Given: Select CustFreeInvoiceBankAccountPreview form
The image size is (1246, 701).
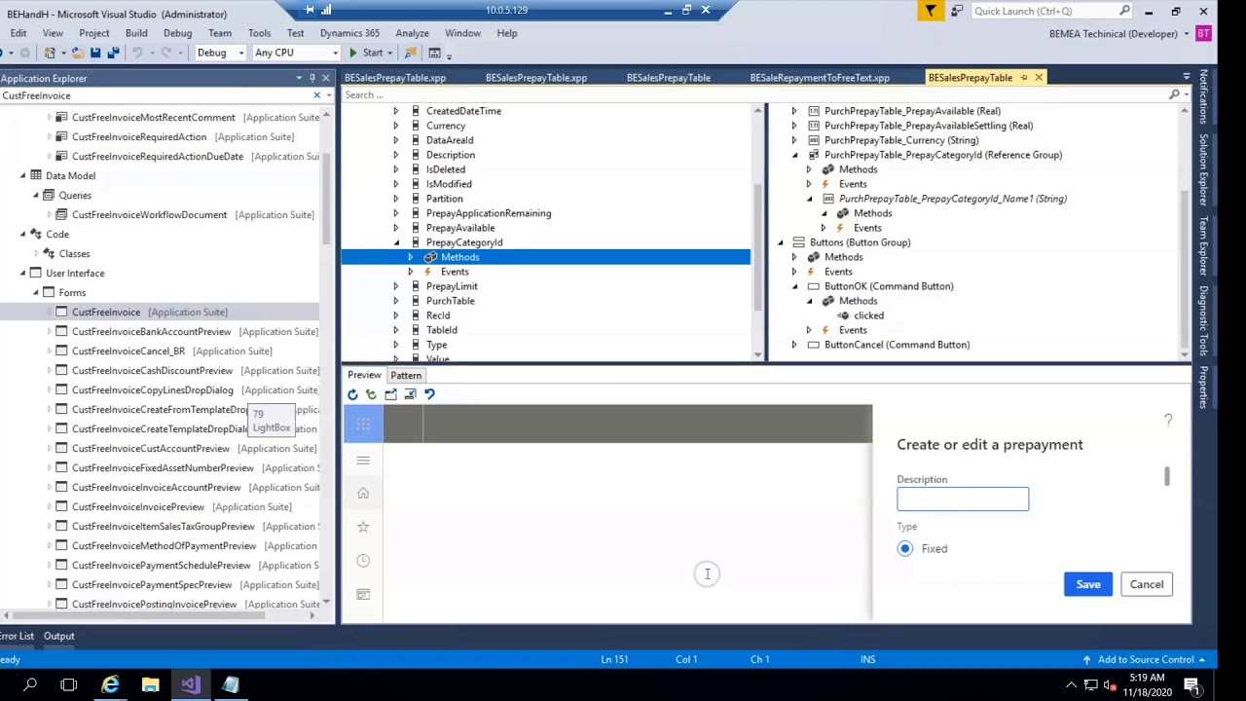Looking at the screenshot, I should (152, 332).
